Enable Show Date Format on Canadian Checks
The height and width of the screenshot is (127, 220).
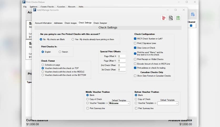point(135,76)
